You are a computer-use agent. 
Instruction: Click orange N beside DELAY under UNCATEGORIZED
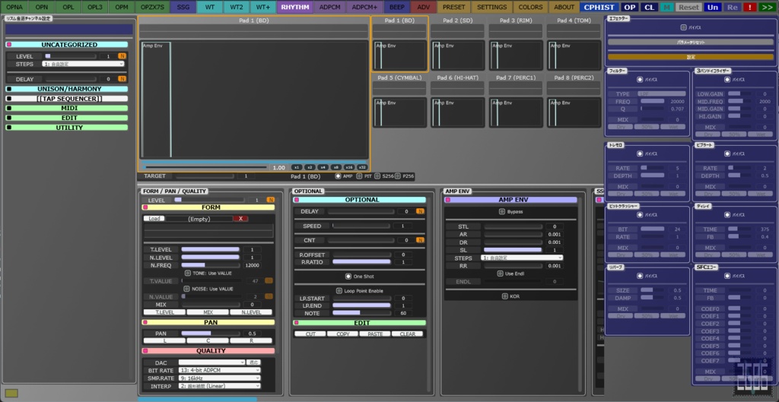pos(122,79)
